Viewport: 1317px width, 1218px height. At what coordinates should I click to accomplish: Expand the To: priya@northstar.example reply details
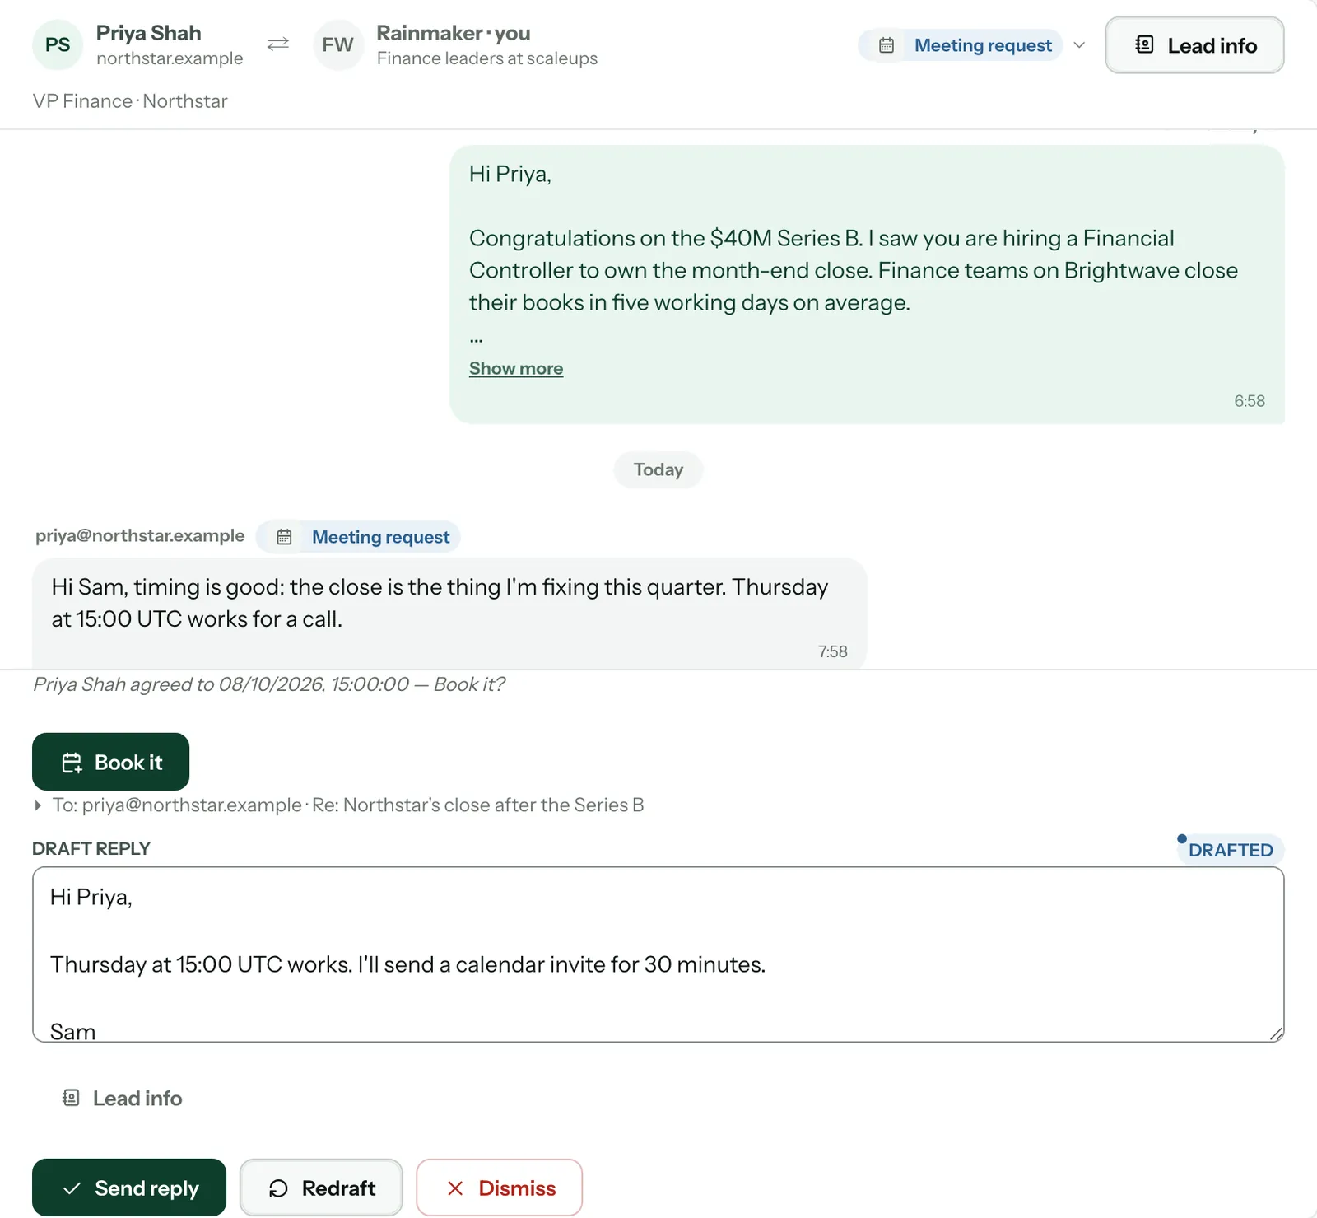338,805
